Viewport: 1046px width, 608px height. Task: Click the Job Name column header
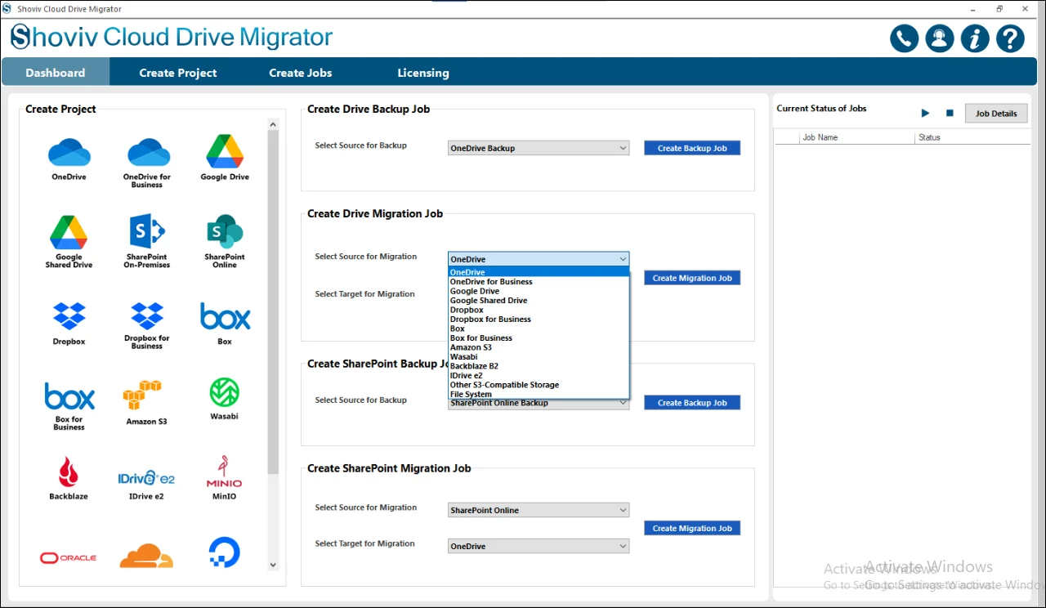pyautogui.click(x=857, y=137)
